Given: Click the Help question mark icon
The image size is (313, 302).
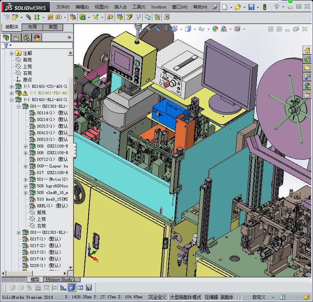Looking at the screenshot, I should click(x=277, y=7).
